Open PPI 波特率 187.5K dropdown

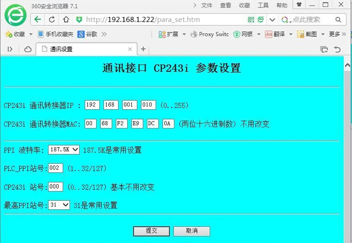pyautogui.click(x=64, y=150)
